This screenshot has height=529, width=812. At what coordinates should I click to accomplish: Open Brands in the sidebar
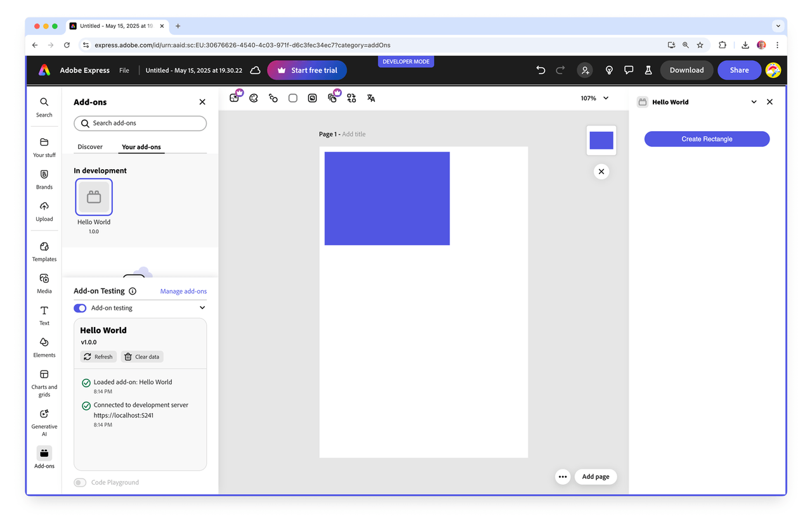pyautogui.click(x=44, y=179)
